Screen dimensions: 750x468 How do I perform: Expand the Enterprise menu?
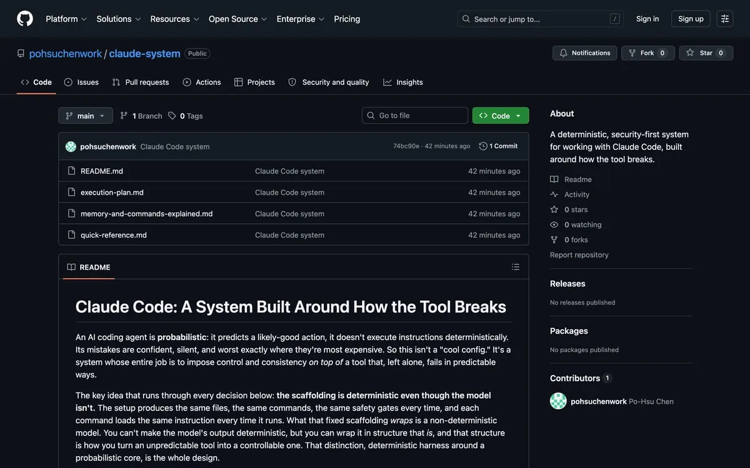point(301,19)
